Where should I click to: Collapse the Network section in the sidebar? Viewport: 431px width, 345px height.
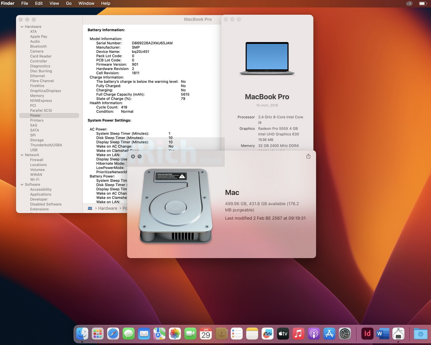pyautogui.click(x=22, y=155)
